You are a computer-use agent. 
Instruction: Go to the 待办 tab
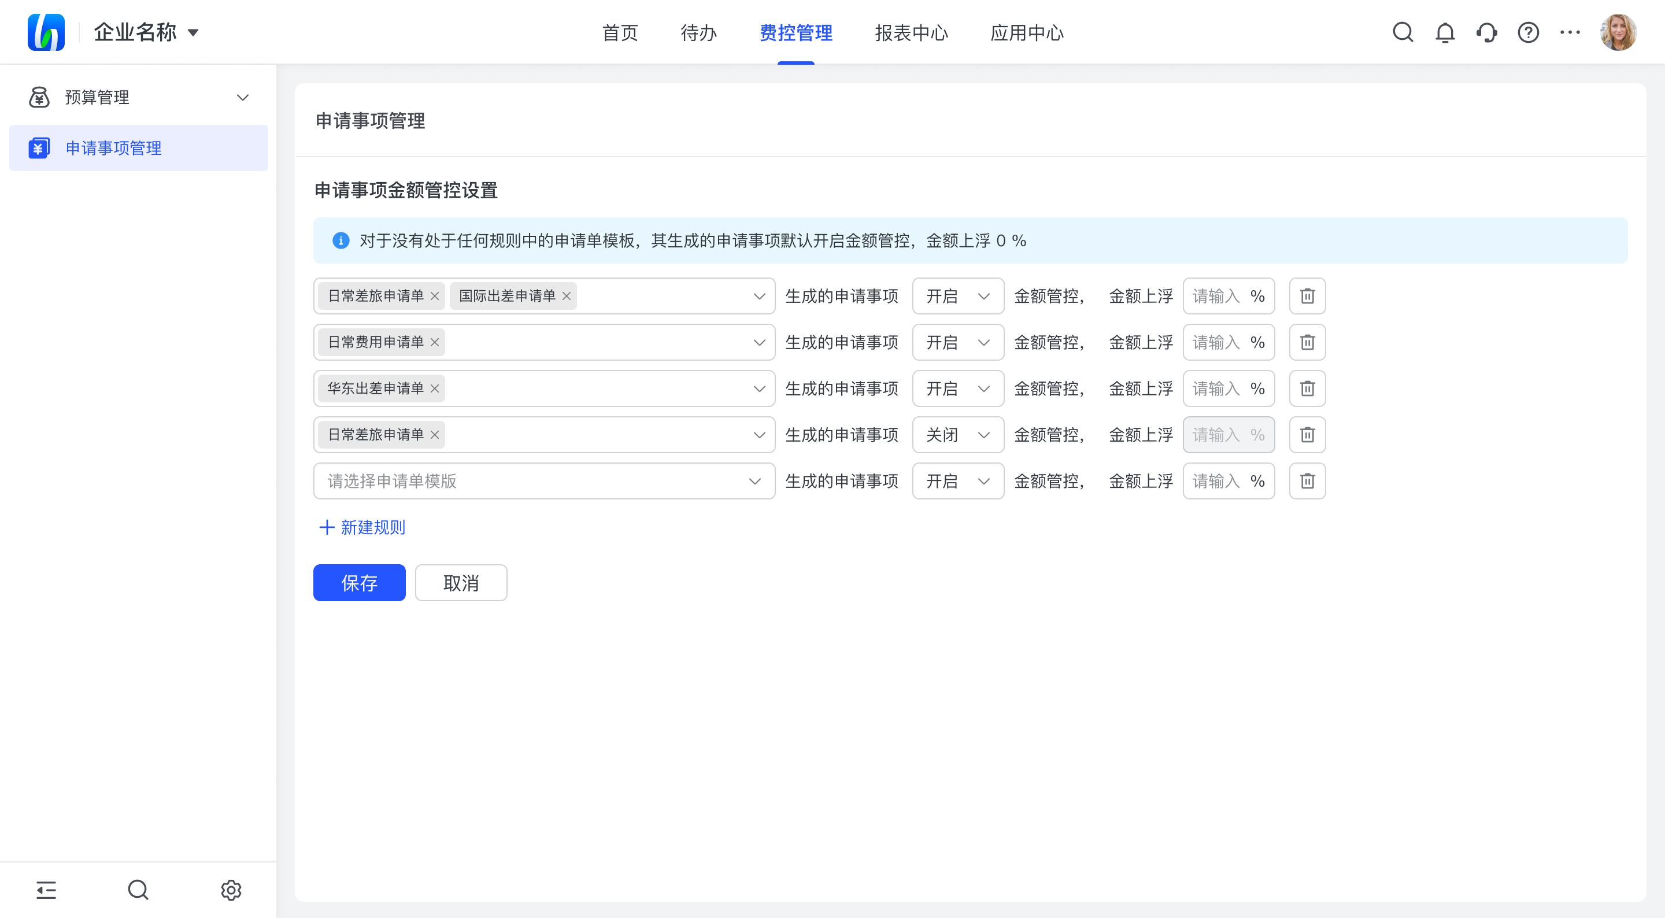(x=698, y=32)
